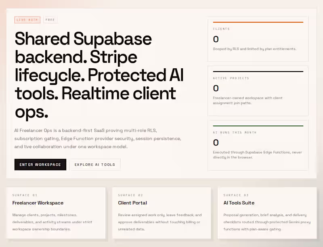The image size is (323, 247).
Task: Open the CLIENTS stat card
Action: [258, 38]
